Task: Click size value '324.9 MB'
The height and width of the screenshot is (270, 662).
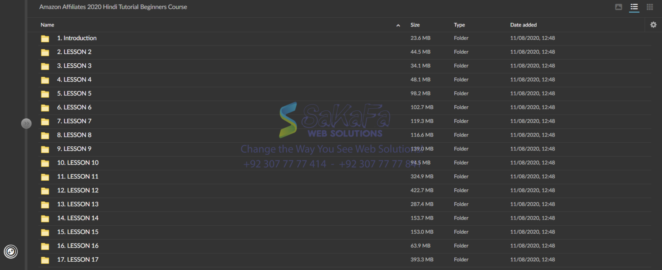Action: point(422,177)
